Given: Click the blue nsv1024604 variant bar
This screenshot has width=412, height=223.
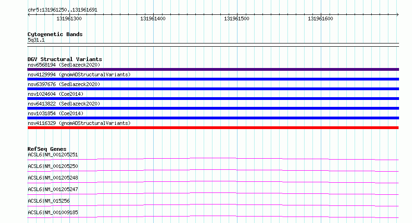Looking at the screenshot, I should click(x=213, y=99).
